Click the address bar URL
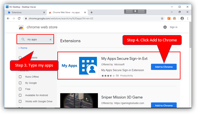 coord(61,19)
